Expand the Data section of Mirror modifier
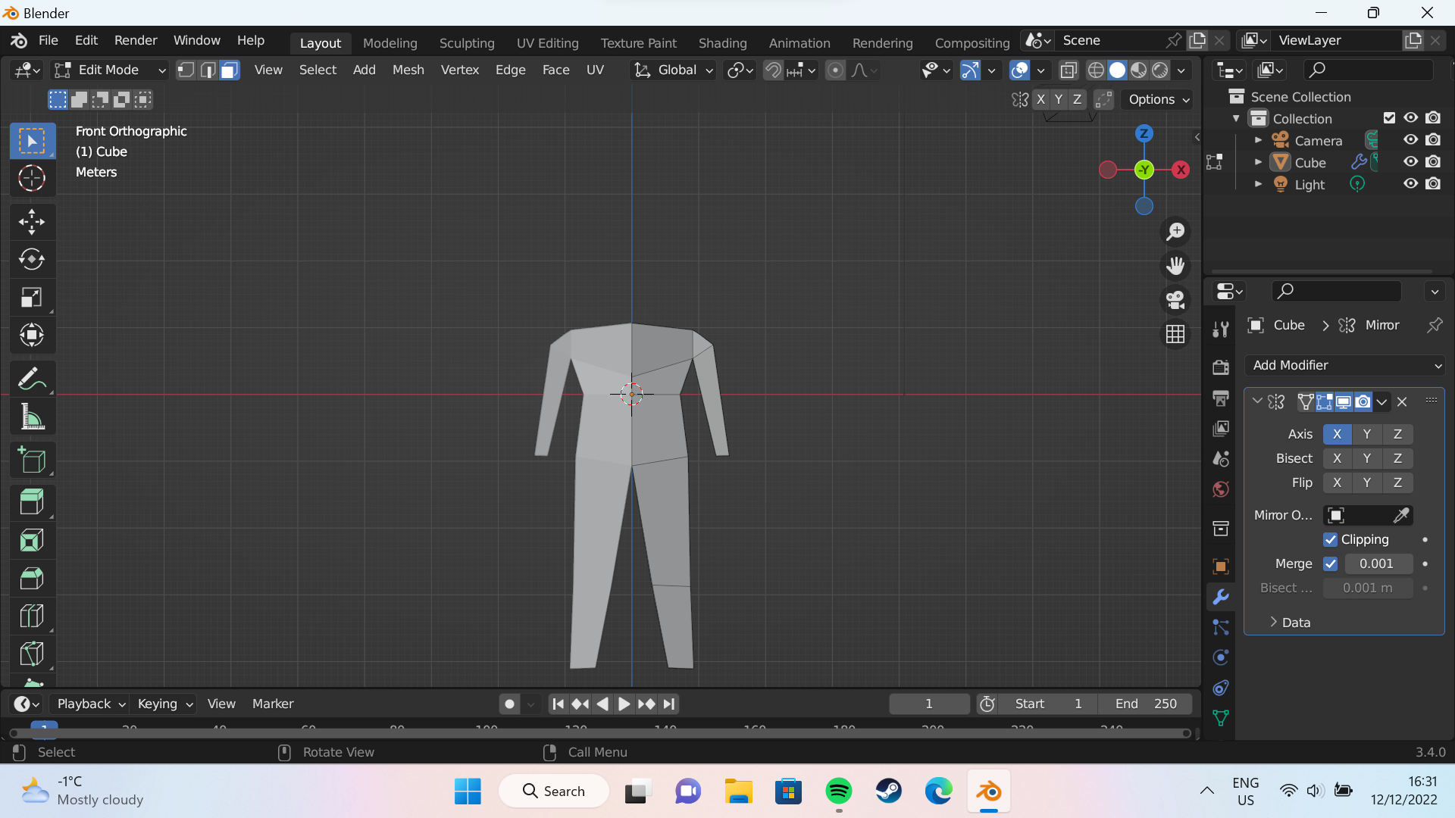 [x=1288, y=623]
